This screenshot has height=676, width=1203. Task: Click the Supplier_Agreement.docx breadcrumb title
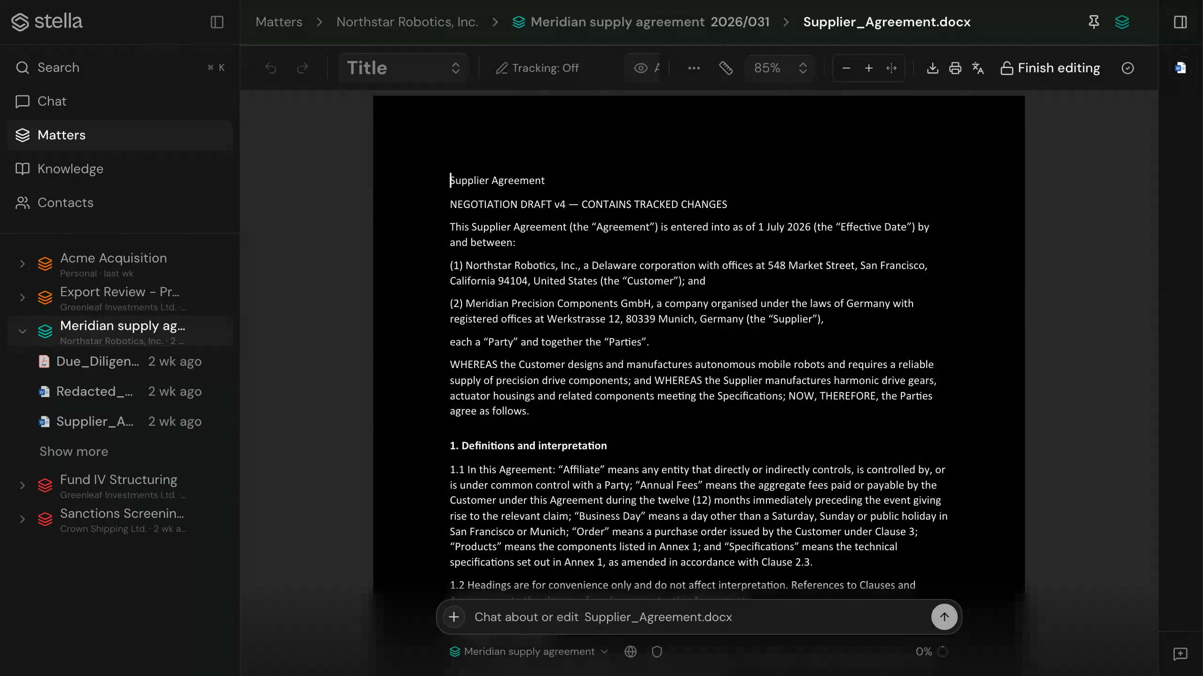pyautogui.click(x=887, y=22)
